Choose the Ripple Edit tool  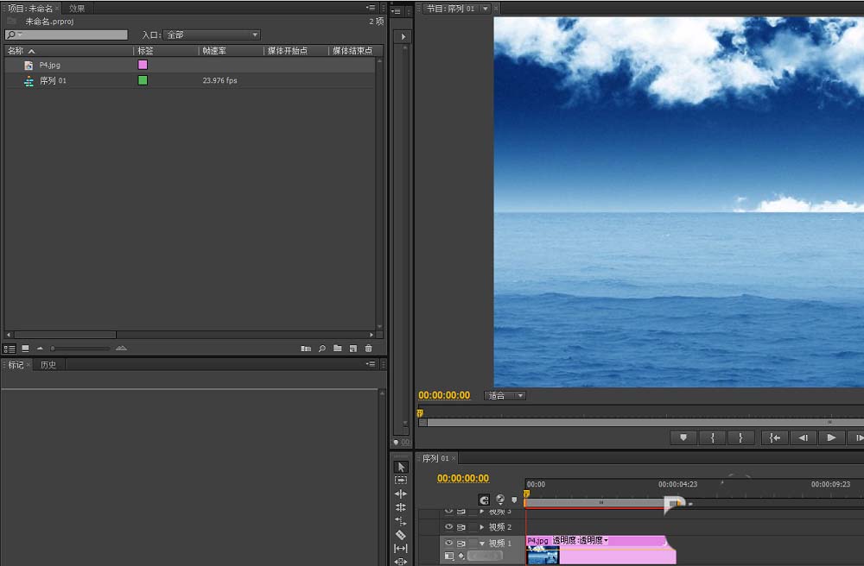coord(401,494)
